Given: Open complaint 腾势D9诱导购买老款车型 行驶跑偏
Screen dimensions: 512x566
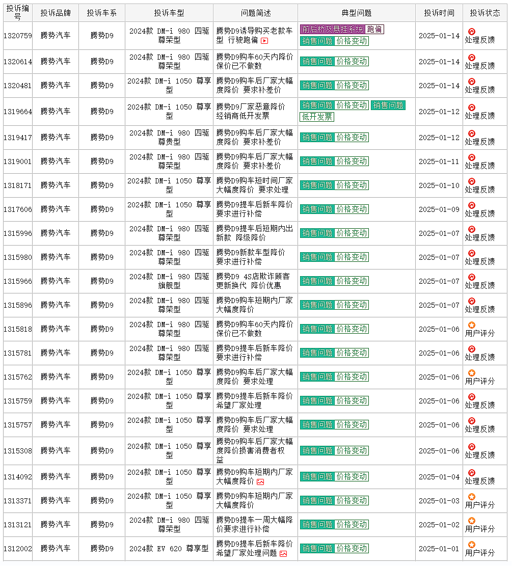Looking at the screenshot, I should tap(254, 35).
